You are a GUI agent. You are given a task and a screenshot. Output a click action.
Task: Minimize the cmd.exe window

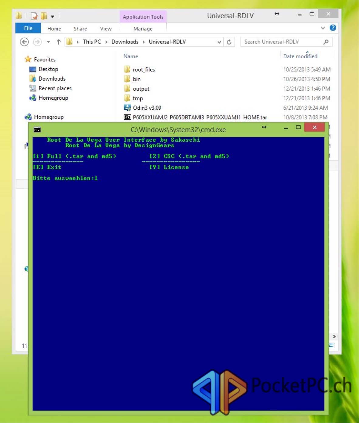pos(286,128)
